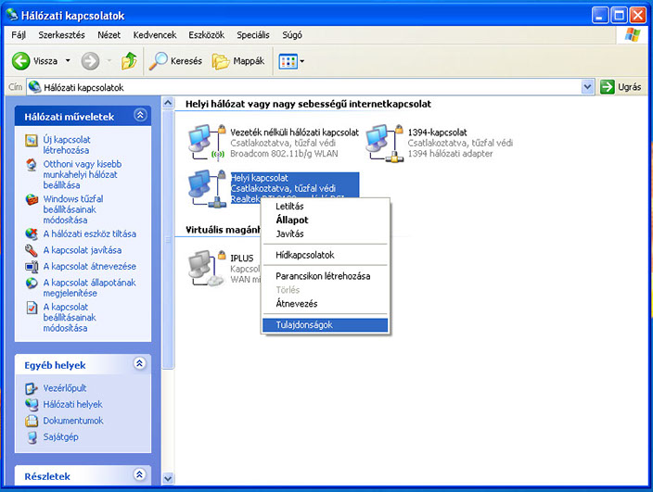Open the Nézet menu
The height and width of the screenshot is (492, 653).
[109, 35]
